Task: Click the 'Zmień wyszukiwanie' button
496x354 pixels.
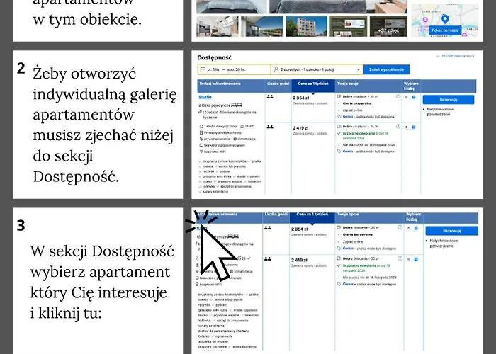Action: pyautogui.click(x=386, y=70)
